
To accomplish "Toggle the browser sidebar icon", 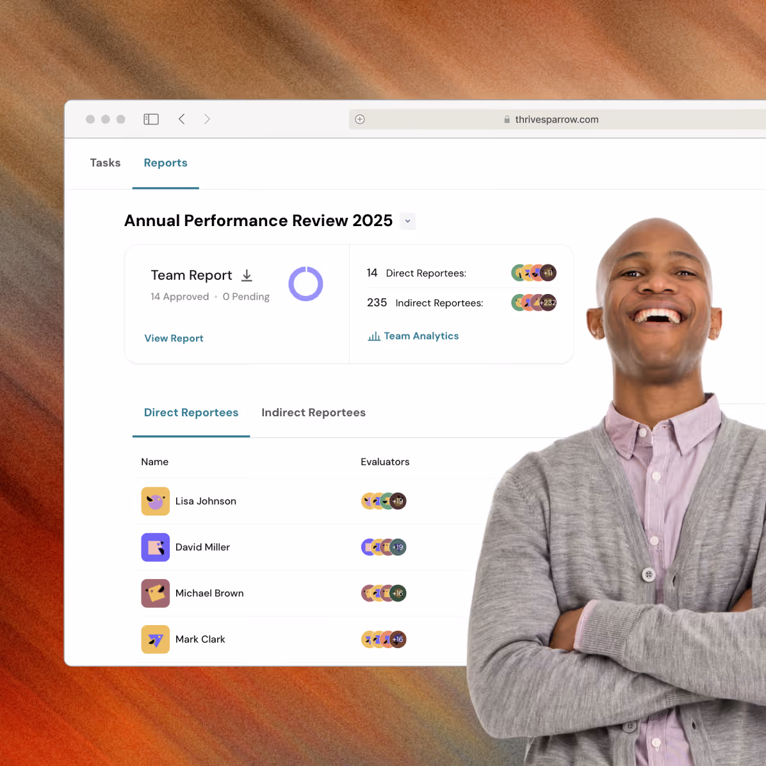I will [x=151, y=119].
